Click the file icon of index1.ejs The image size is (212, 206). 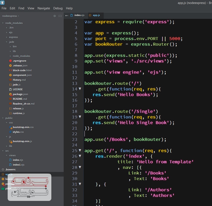point(10,165)
